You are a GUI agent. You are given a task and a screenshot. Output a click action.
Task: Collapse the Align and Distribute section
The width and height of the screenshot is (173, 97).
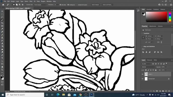point(142,47)
